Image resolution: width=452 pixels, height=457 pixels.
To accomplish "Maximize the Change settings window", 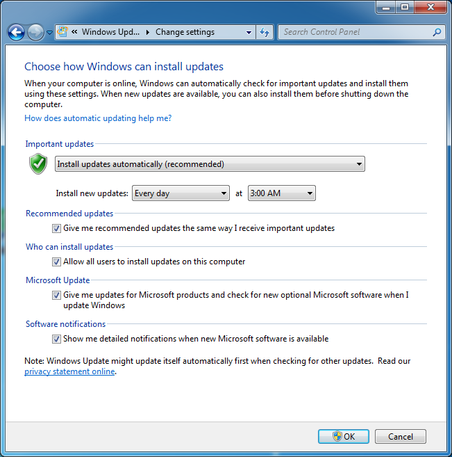I will coord(405,7).
